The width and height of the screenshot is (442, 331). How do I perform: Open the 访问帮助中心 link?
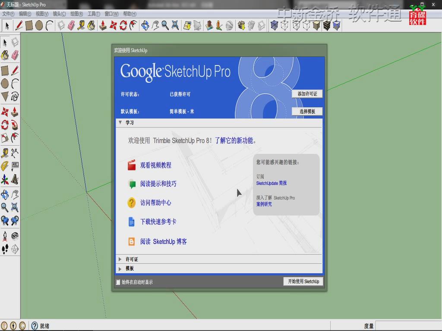156,203
